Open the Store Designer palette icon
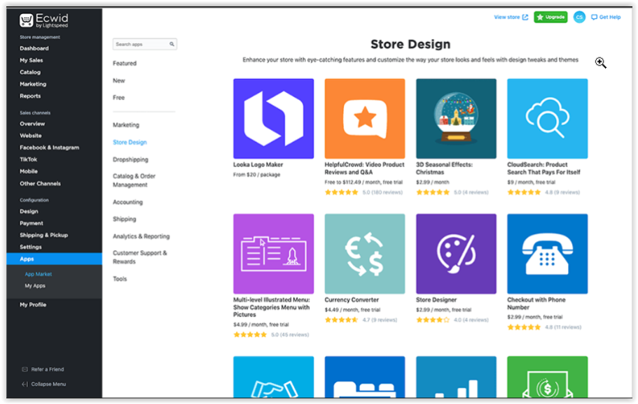This screenshot has width=638, height=404. [456, 254]
